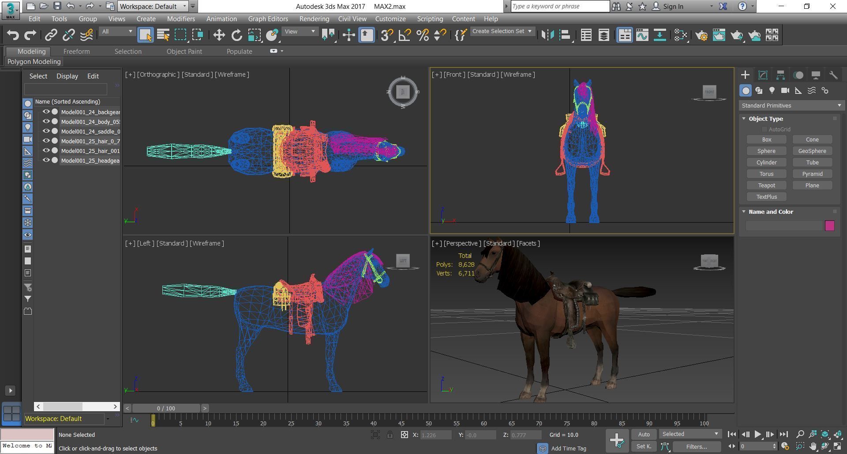Click the Redo arrow in main toolbar
847x454 pixels.
pos(30,35)
